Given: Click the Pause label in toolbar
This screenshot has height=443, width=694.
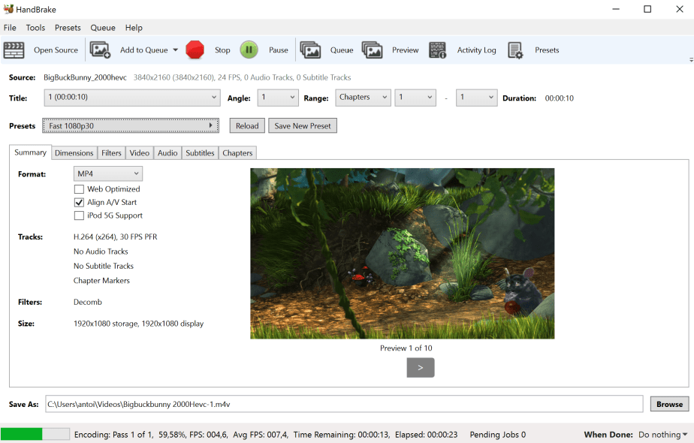Looking at the screenshot, I should pos(279,50).
